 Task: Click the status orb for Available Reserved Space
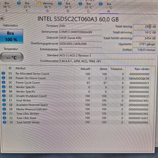click(x=4, y=105)
